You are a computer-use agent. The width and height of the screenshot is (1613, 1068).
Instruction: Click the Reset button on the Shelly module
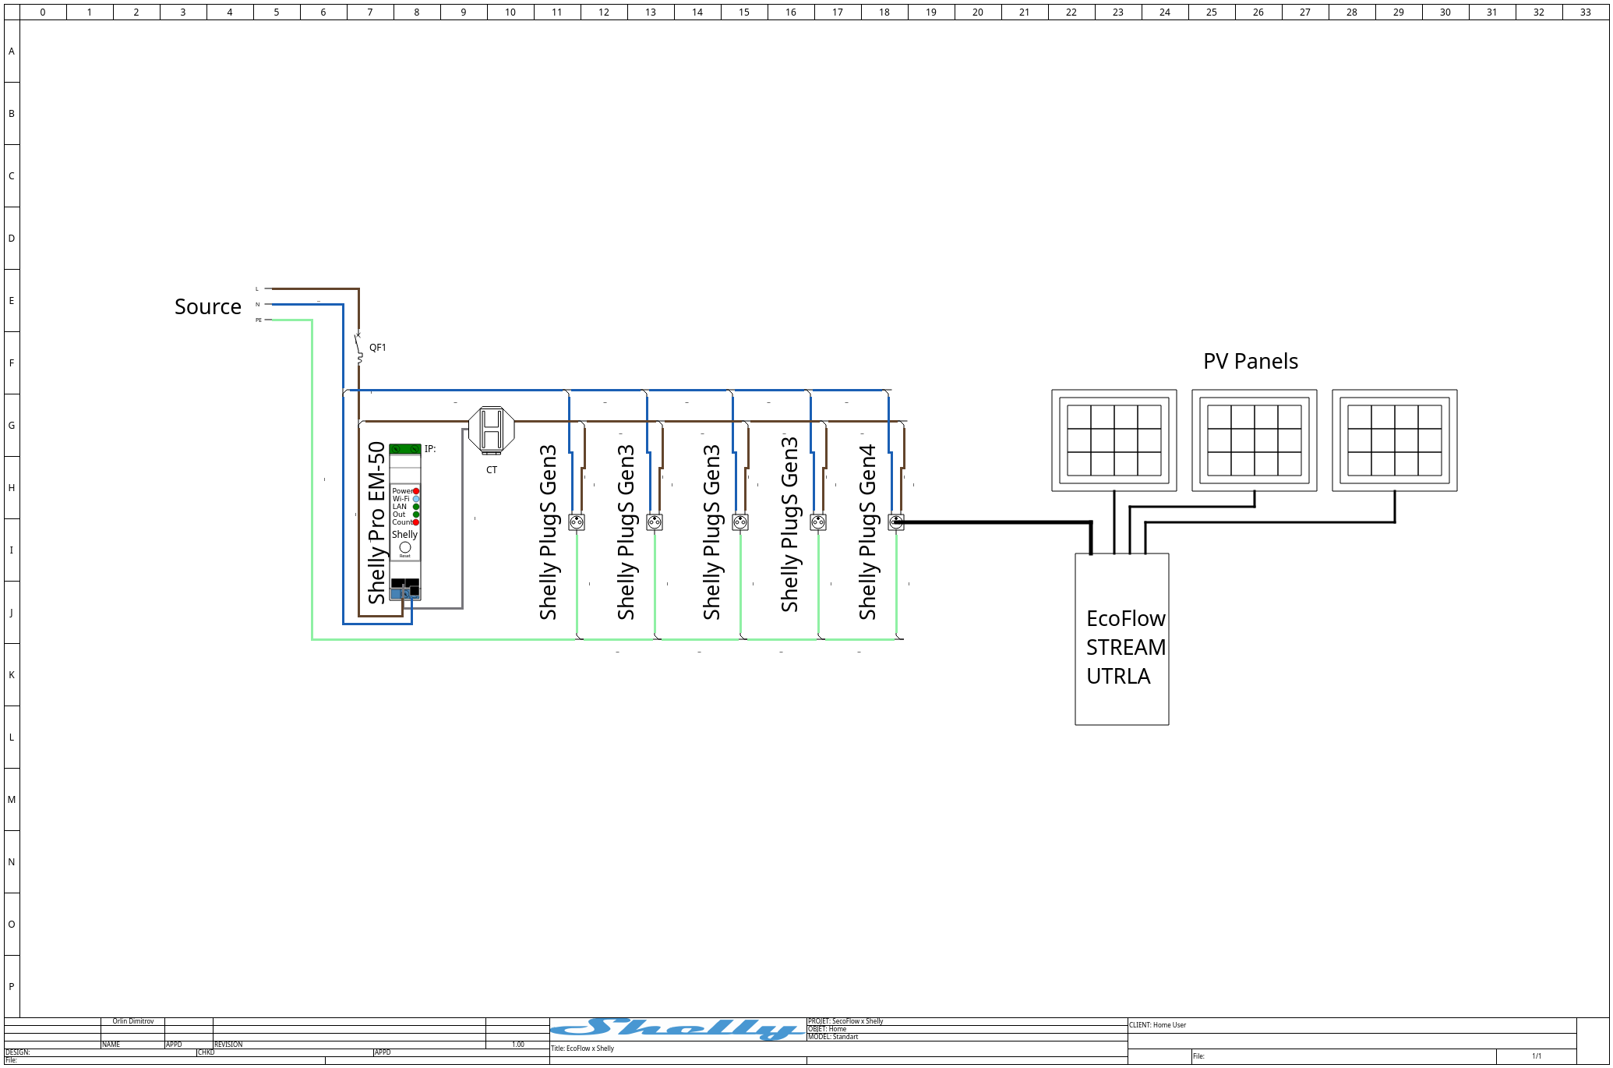pyautogui.click(x=405, y=547)
